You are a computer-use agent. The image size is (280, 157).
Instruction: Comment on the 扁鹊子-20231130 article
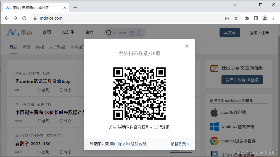tap(65, 152)
